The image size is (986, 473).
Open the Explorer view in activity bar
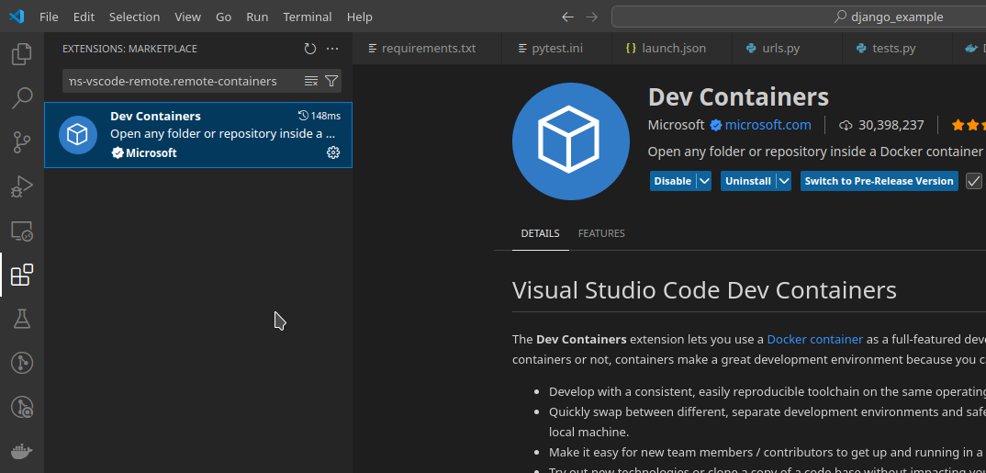[x=22, y=54]
